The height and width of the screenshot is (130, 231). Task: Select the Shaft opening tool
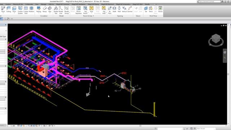click(114, 9)
